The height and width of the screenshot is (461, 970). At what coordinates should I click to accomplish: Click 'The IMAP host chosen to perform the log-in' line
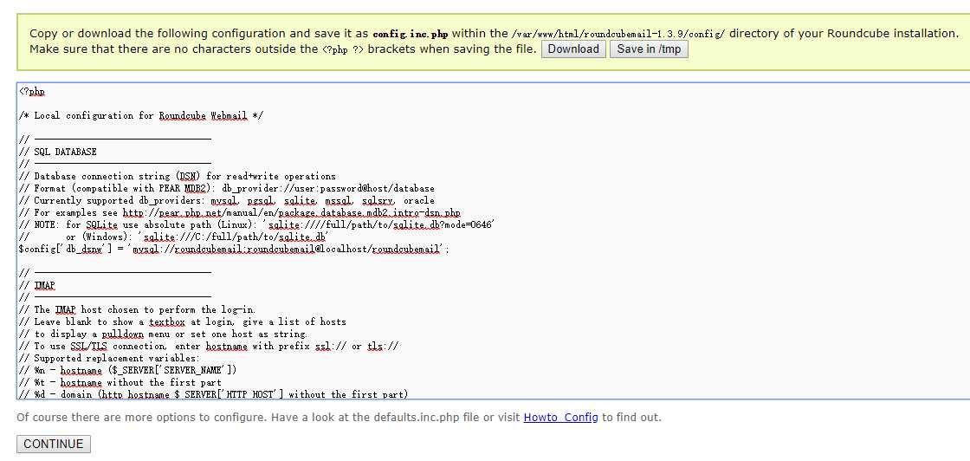(x=138, y=309)
